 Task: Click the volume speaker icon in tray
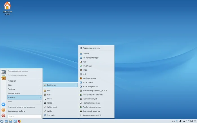pyautogui.click(x=180, y=121)
